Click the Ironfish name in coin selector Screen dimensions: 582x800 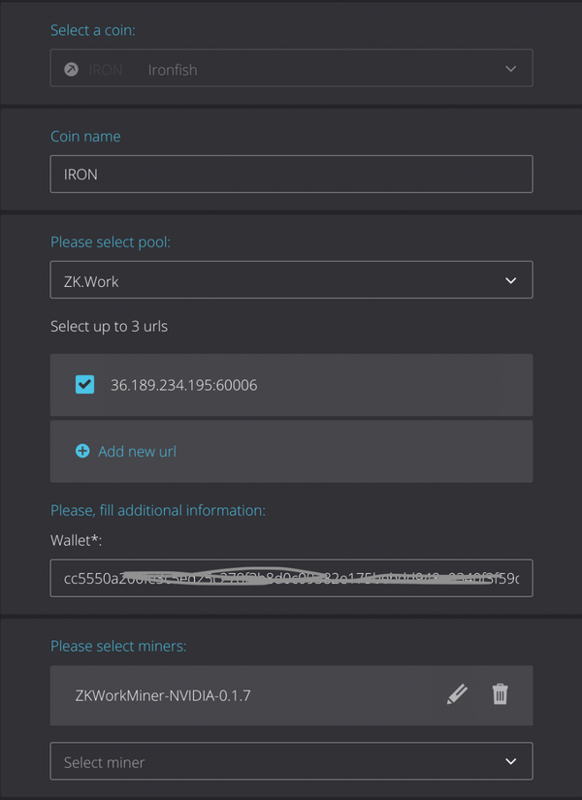point(173,70)
